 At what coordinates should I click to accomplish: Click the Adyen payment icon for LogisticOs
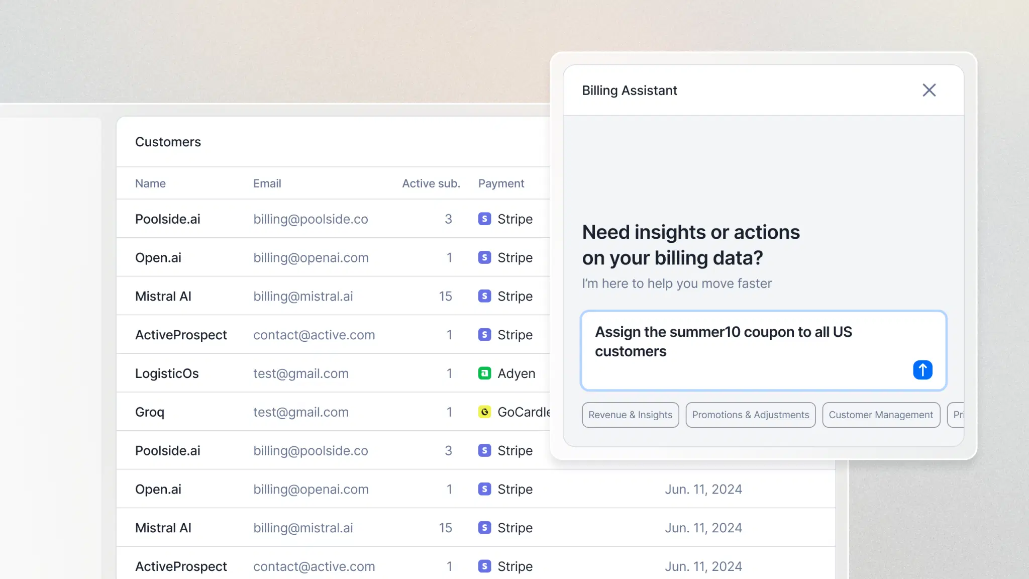[484, 373]
